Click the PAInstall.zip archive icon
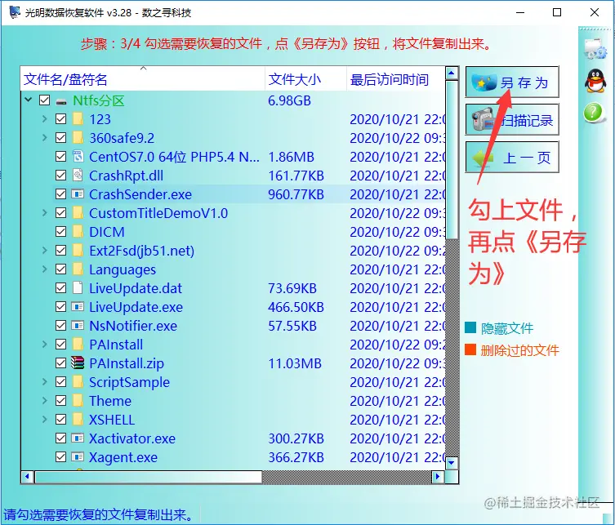The height and width of the screenshot is (525, 615). point(78,363)
